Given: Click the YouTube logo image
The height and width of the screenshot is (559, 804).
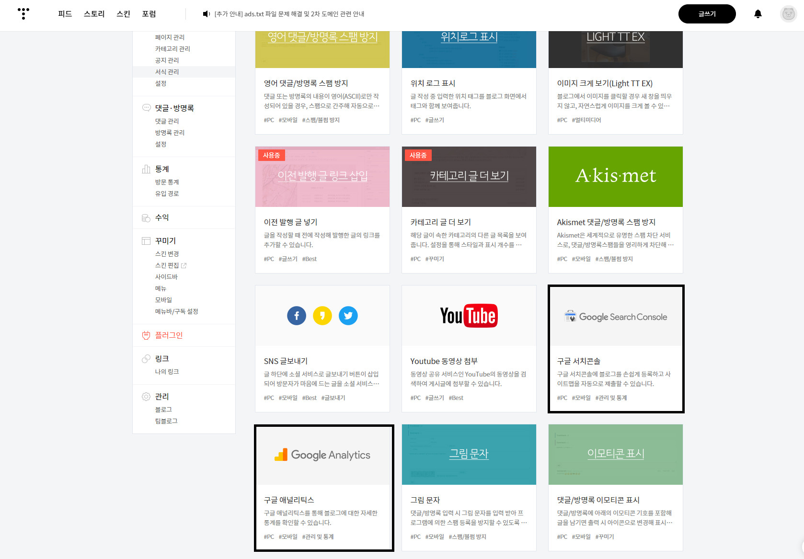Looking at the screenshot, I should click(x=469, y=316).
